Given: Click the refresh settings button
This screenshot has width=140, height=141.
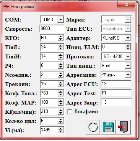Looking at the screenshot, I should click(93, 127).
